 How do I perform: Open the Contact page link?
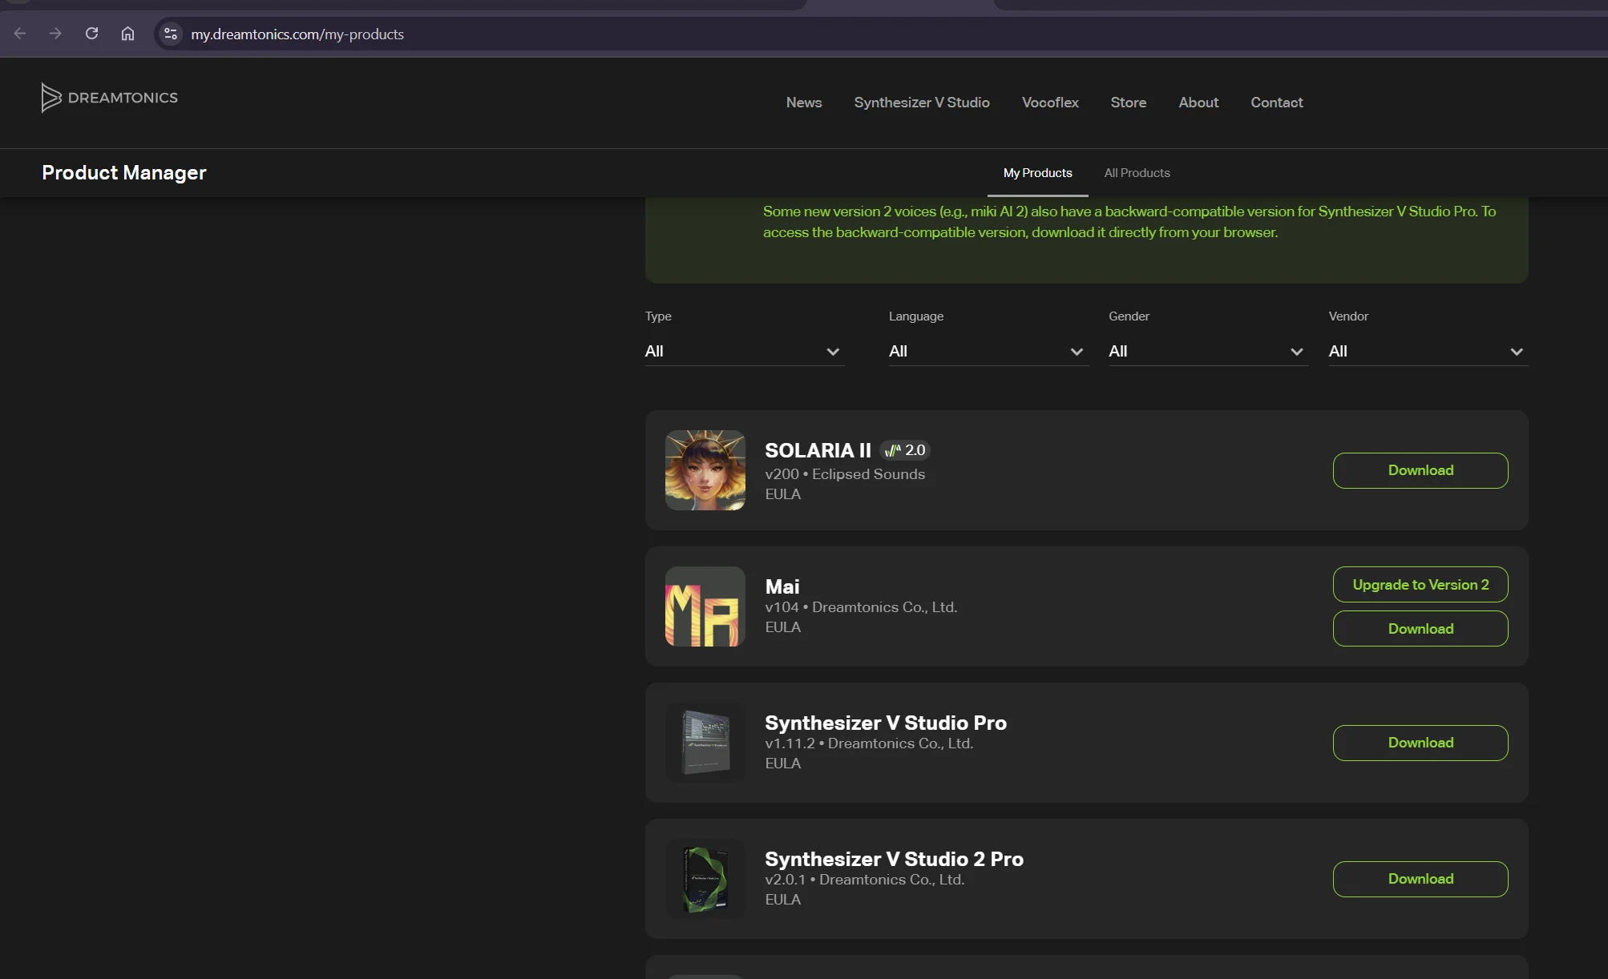(x=1276, y=103)
